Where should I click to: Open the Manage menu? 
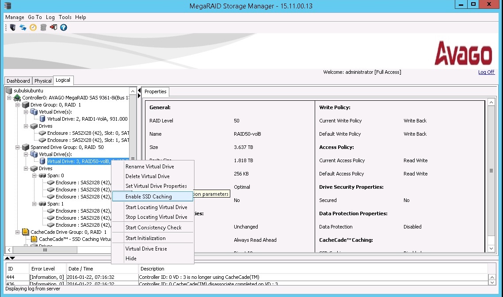coord(15,17)
